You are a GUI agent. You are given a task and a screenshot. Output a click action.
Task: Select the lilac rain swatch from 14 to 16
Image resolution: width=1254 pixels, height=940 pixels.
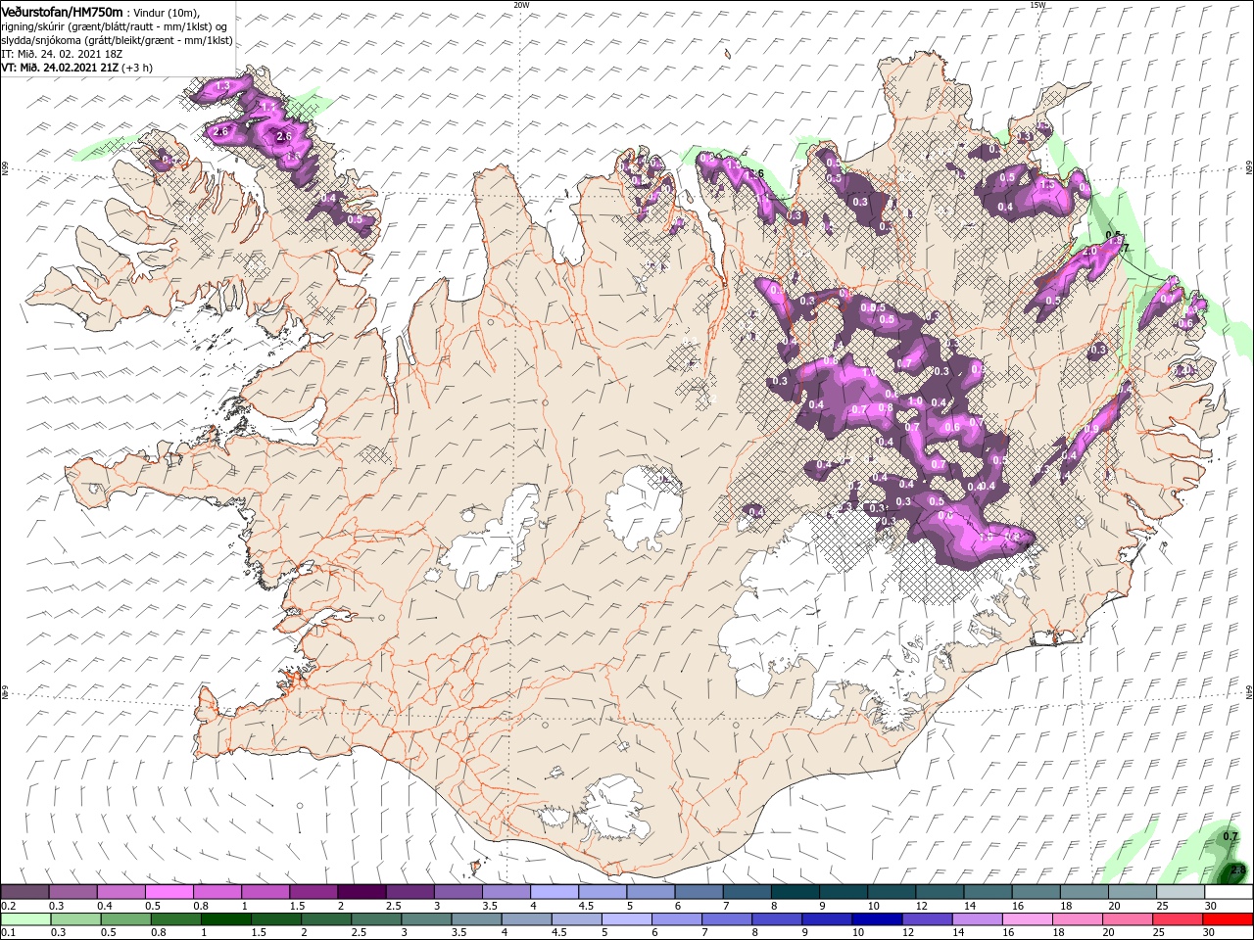pos(978,918)
